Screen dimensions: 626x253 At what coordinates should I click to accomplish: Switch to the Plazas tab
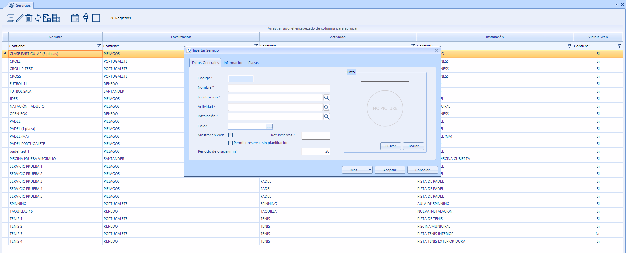click(253, 63)
